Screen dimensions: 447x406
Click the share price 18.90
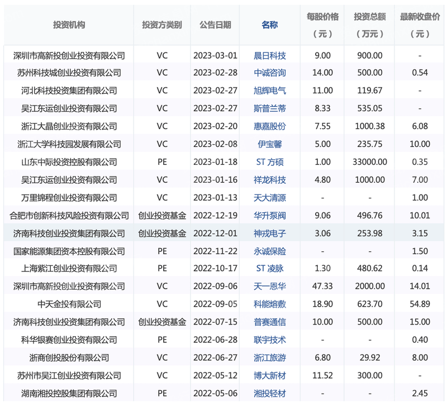tap(322, 304)
